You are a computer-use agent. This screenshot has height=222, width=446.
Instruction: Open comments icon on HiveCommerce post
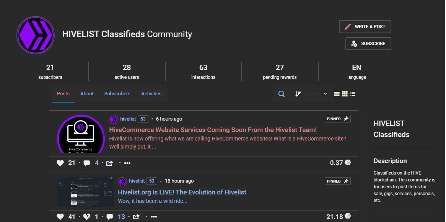(87, 163)
